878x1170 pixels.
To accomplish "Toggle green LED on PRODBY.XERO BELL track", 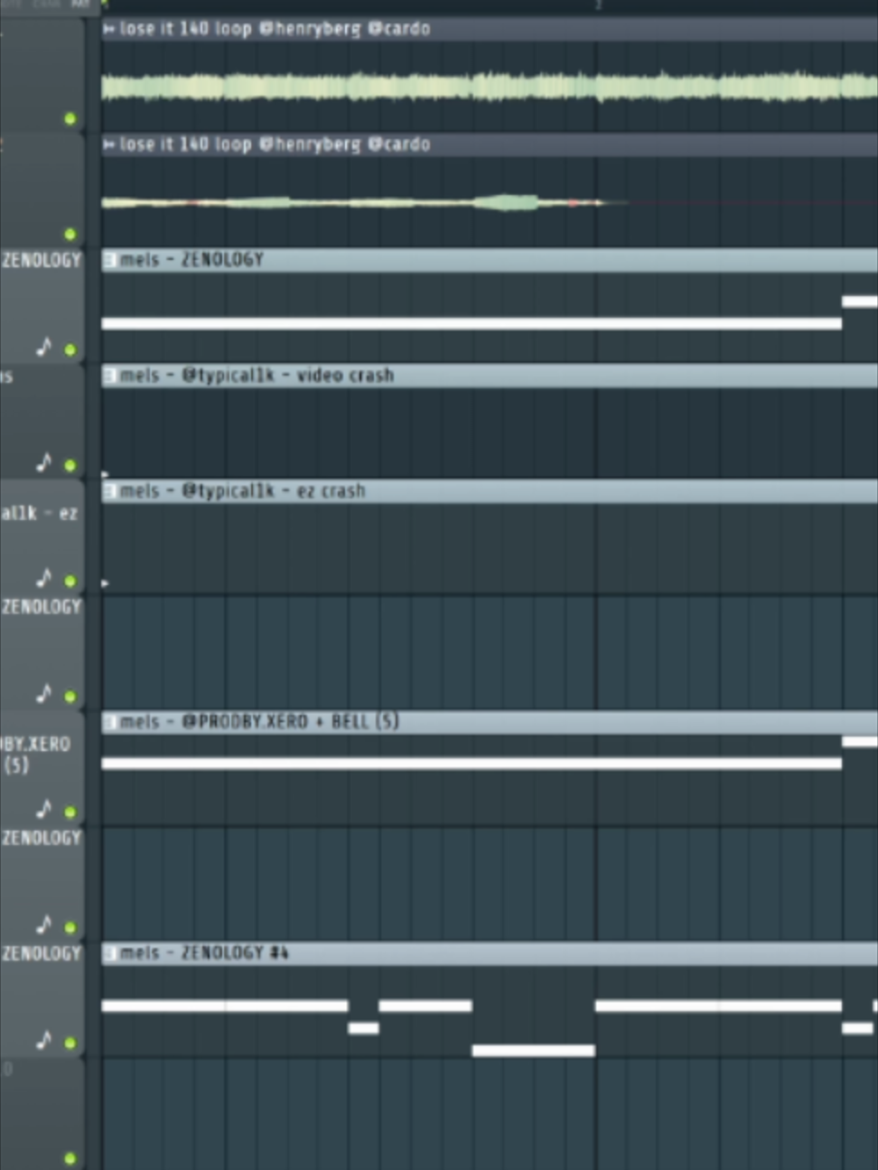I will coord(70,812).
